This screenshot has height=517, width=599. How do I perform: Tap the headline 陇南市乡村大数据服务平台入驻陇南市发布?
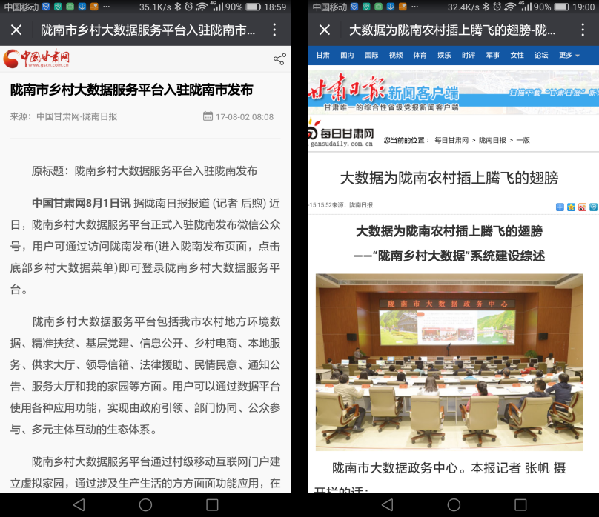(x=131, y=90)
